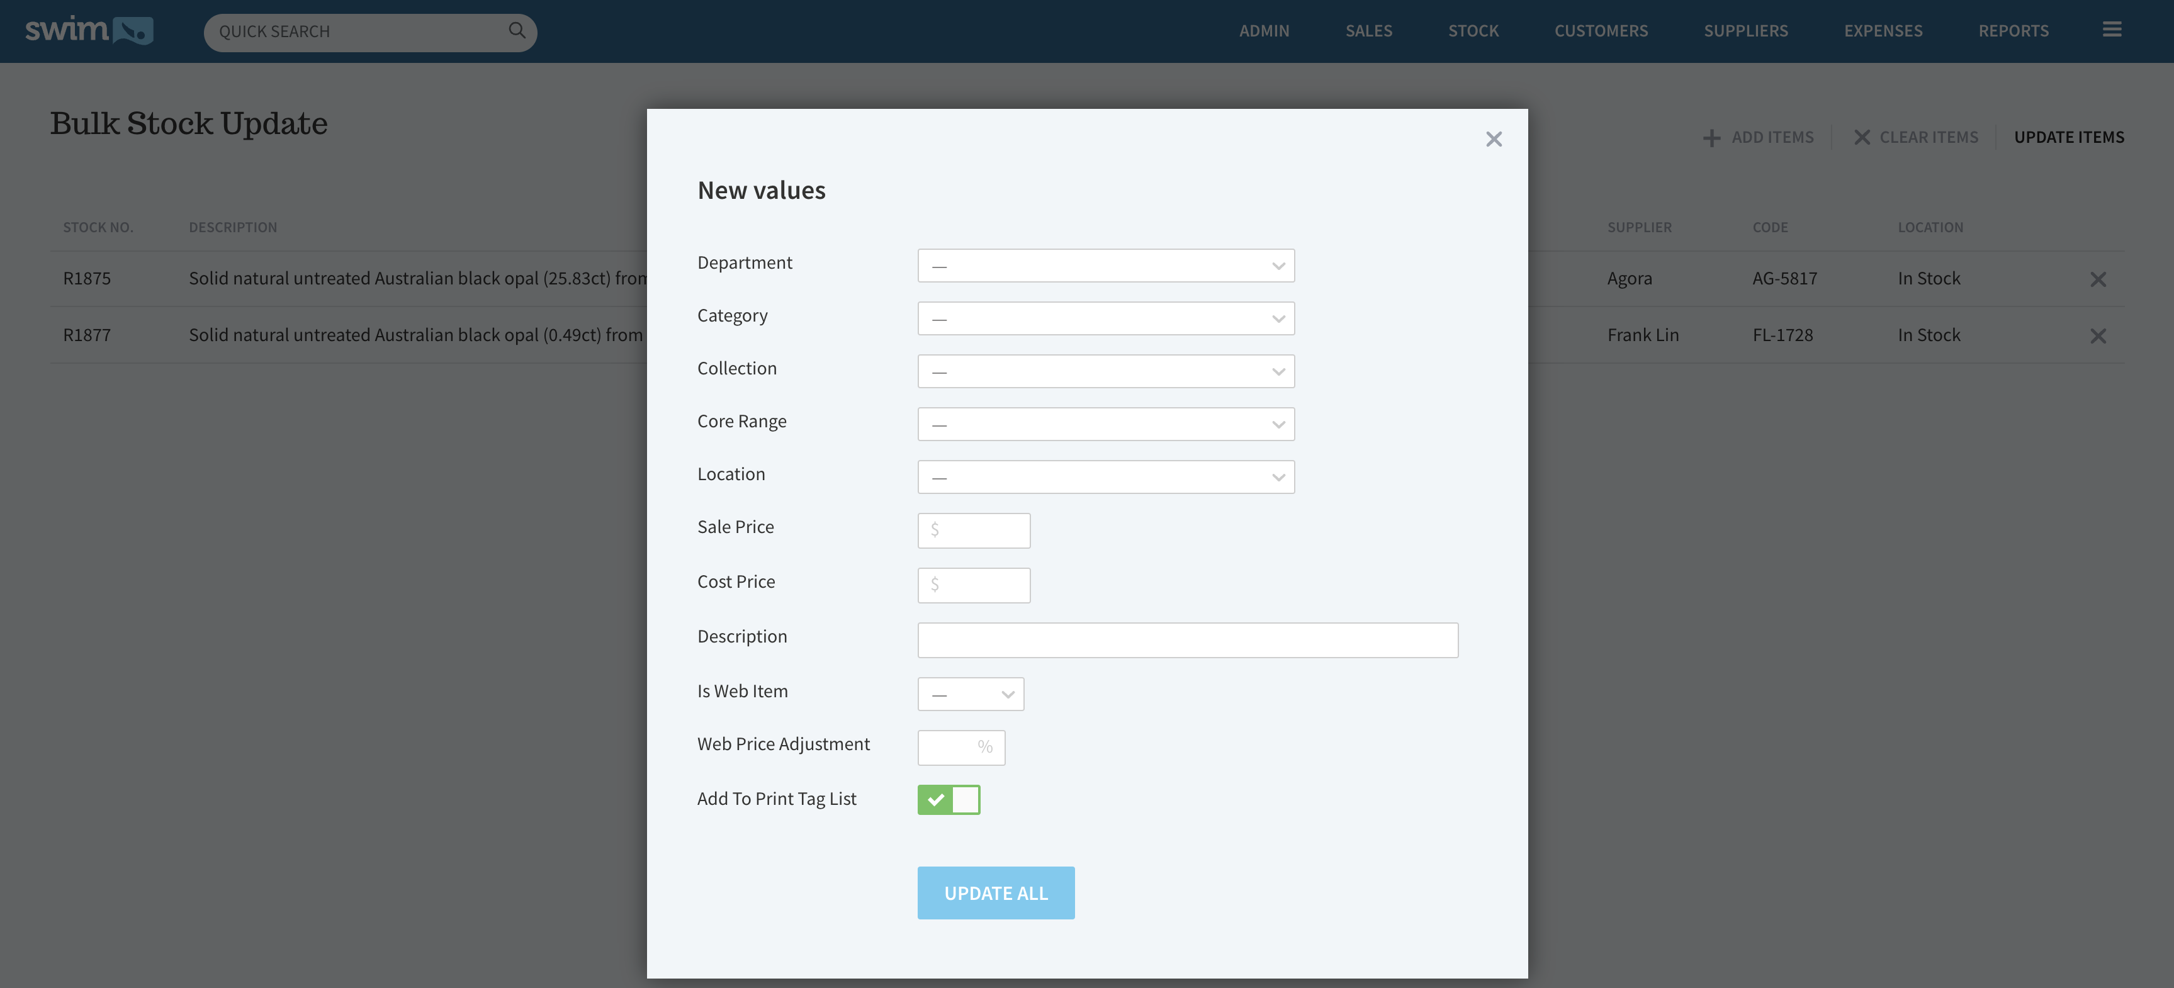The image size is (2174, 988).
Task: Click the Web Price Adjustment percent field
Action: point(961,748)
